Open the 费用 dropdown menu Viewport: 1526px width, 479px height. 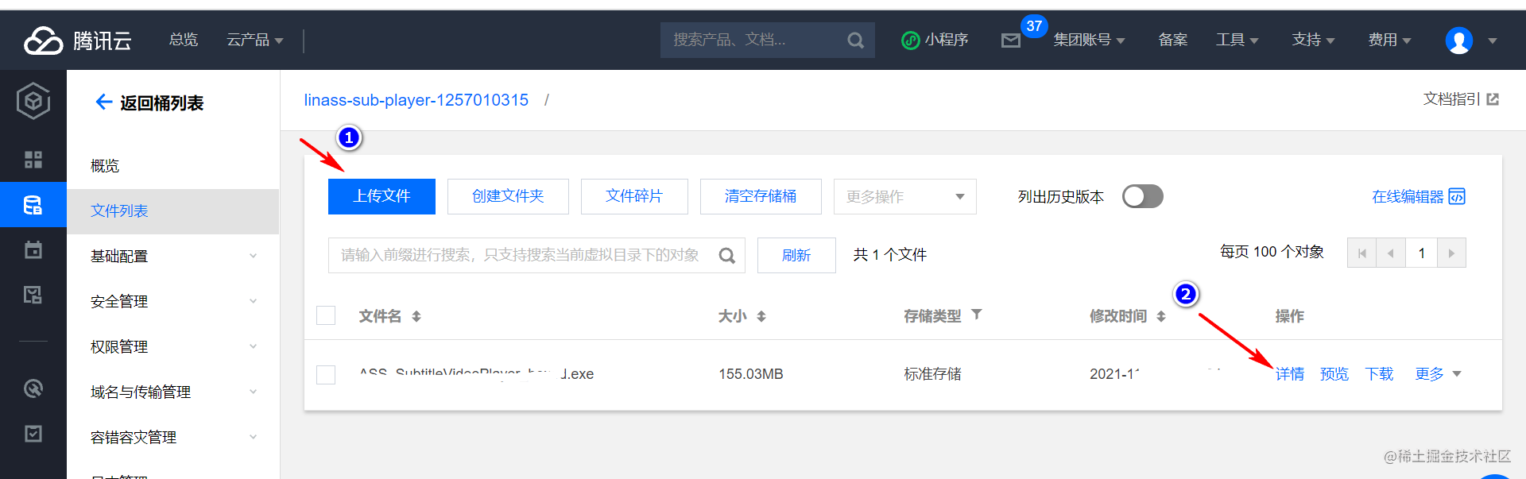click(x=1389, y=40)
